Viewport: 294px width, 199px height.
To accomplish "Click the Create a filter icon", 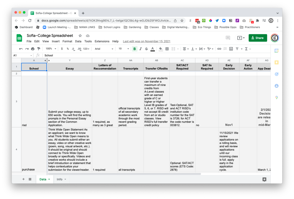I will [237, 49].
